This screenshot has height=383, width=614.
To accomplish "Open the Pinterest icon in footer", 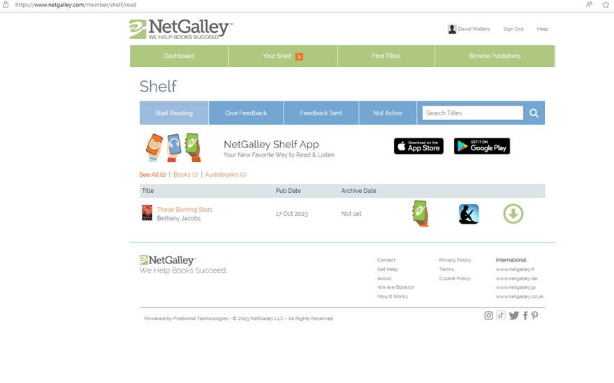I will [x=534, y=315].
